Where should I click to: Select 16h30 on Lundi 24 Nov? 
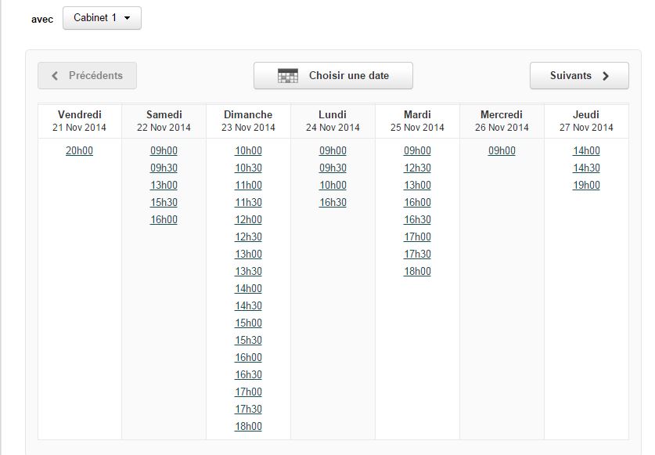coord(333,202)
